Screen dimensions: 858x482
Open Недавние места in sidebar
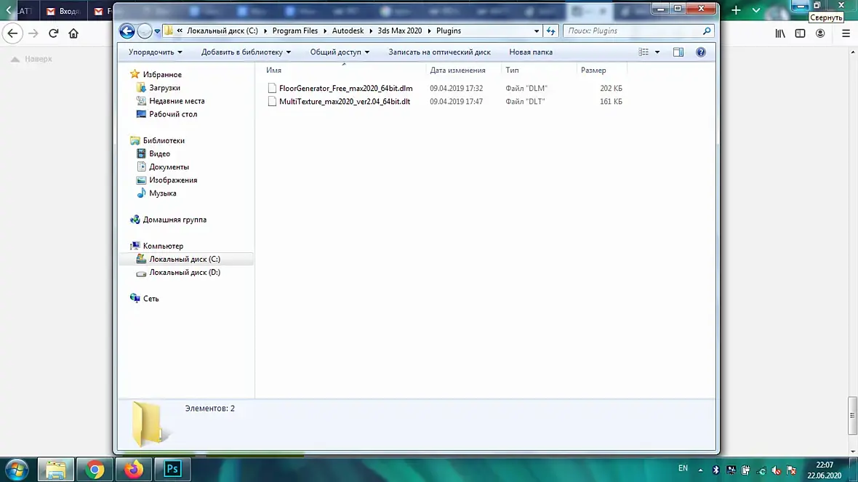177,100
